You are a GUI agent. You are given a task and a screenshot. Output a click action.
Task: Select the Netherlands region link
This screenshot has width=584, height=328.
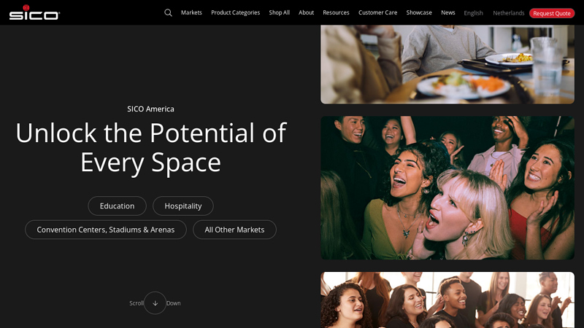point(508,13)
